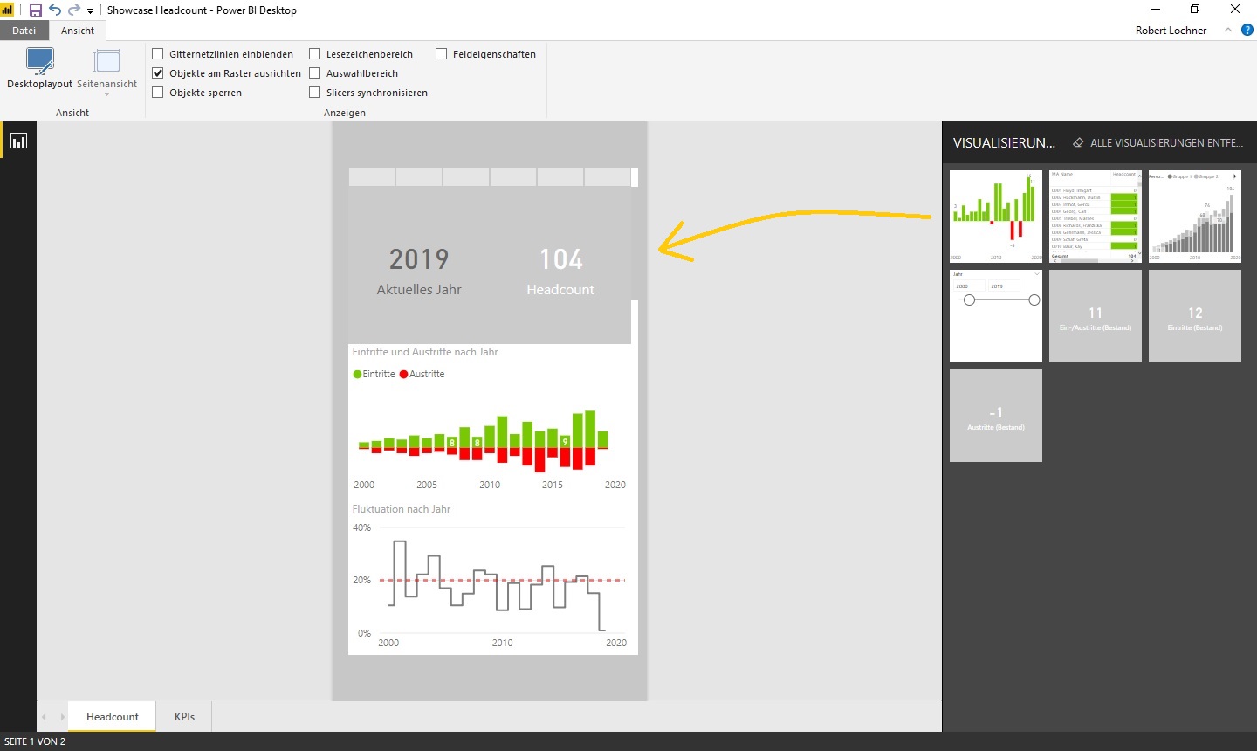Click the right handle of Jahr slider
This screenshot has width=1257, height=751.
pos(1034,300)
